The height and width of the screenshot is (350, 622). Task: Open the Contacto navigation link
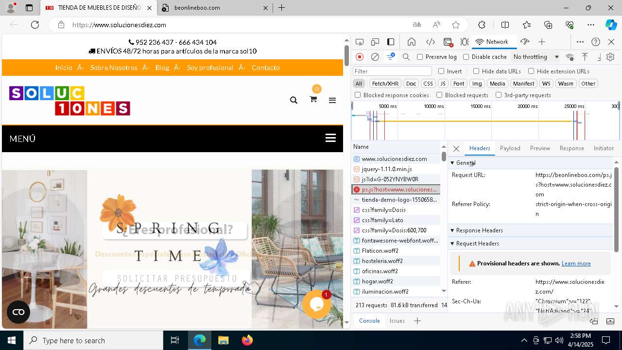click(265, 68)
